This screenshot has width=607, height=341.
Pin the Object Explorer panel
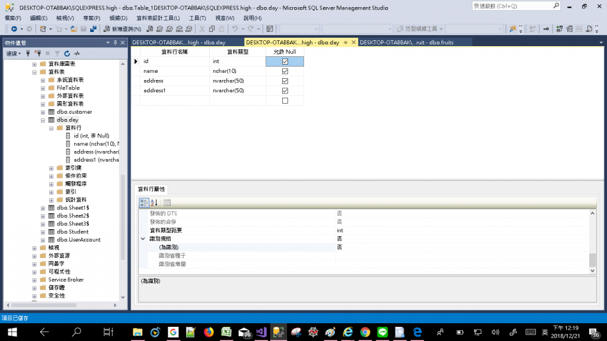click(x=116, y=43)
